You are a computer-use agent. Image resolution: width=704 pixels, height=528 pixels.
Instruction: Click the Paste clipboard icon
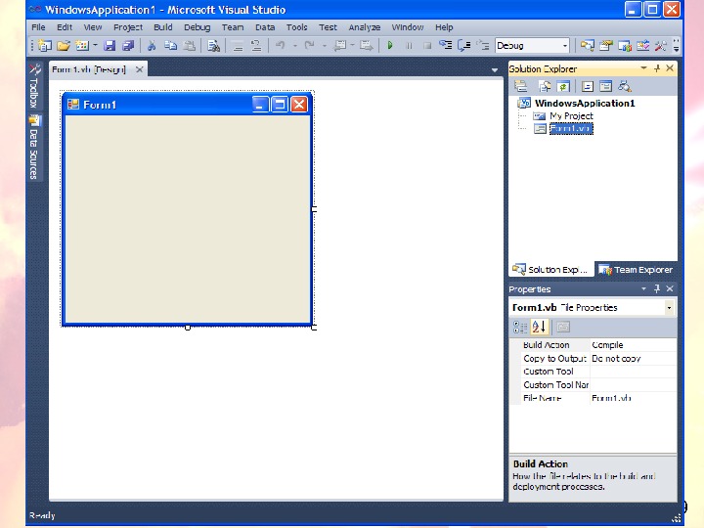click(190, 45)
